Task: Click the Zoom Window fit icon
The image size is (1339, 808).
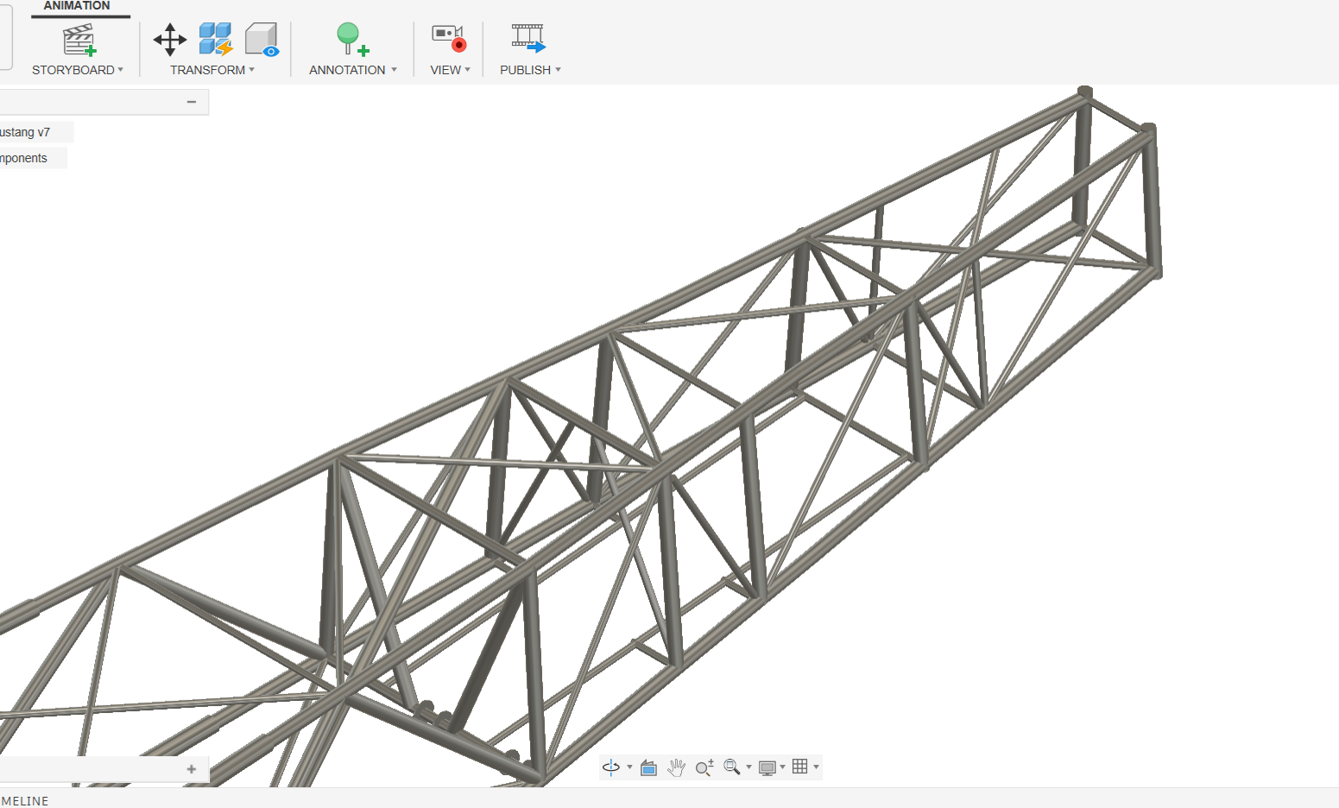Action: pos(731,767)
